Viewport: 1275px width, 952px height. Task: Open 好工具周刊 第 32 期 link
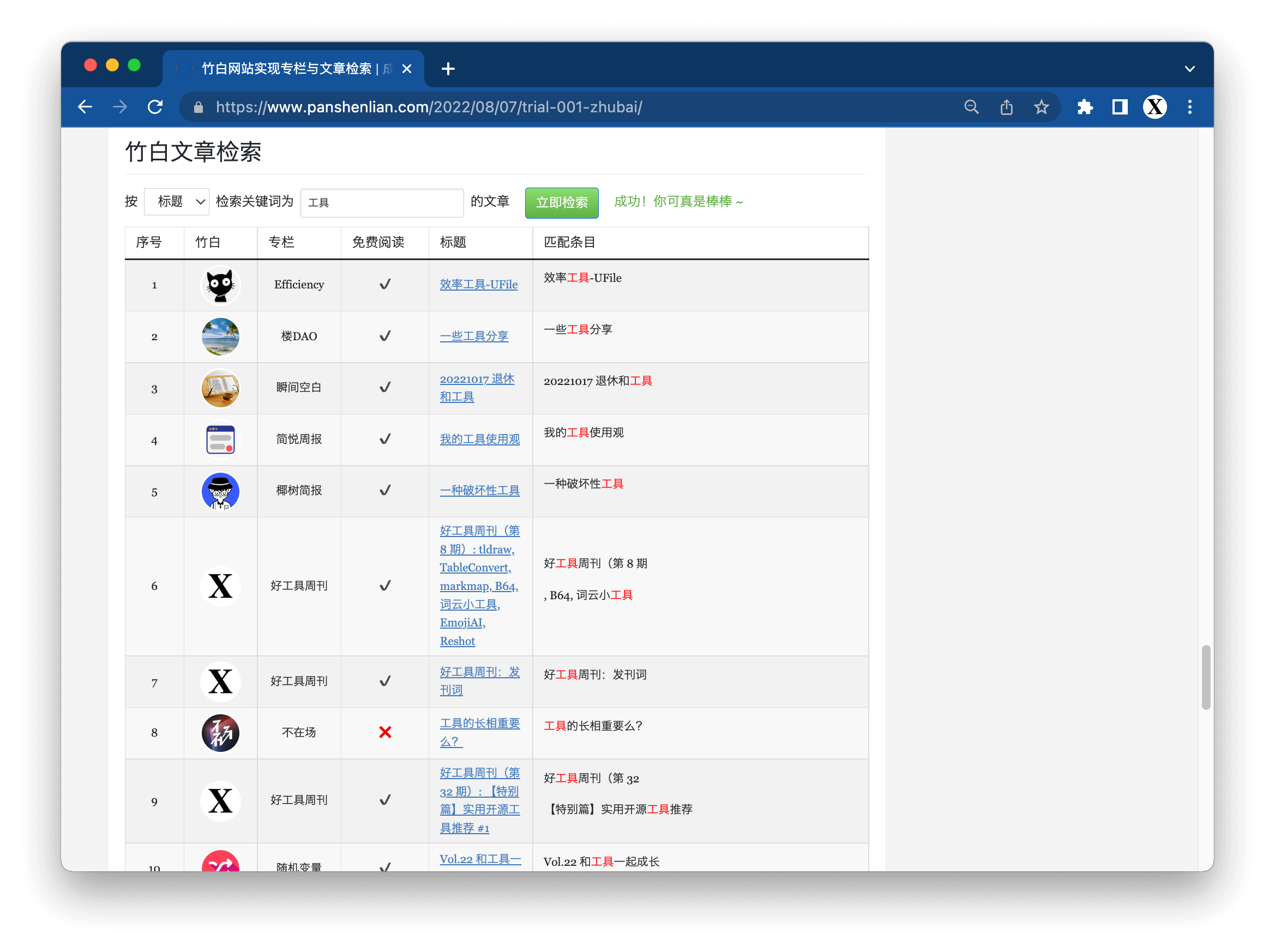pos(479,800)
